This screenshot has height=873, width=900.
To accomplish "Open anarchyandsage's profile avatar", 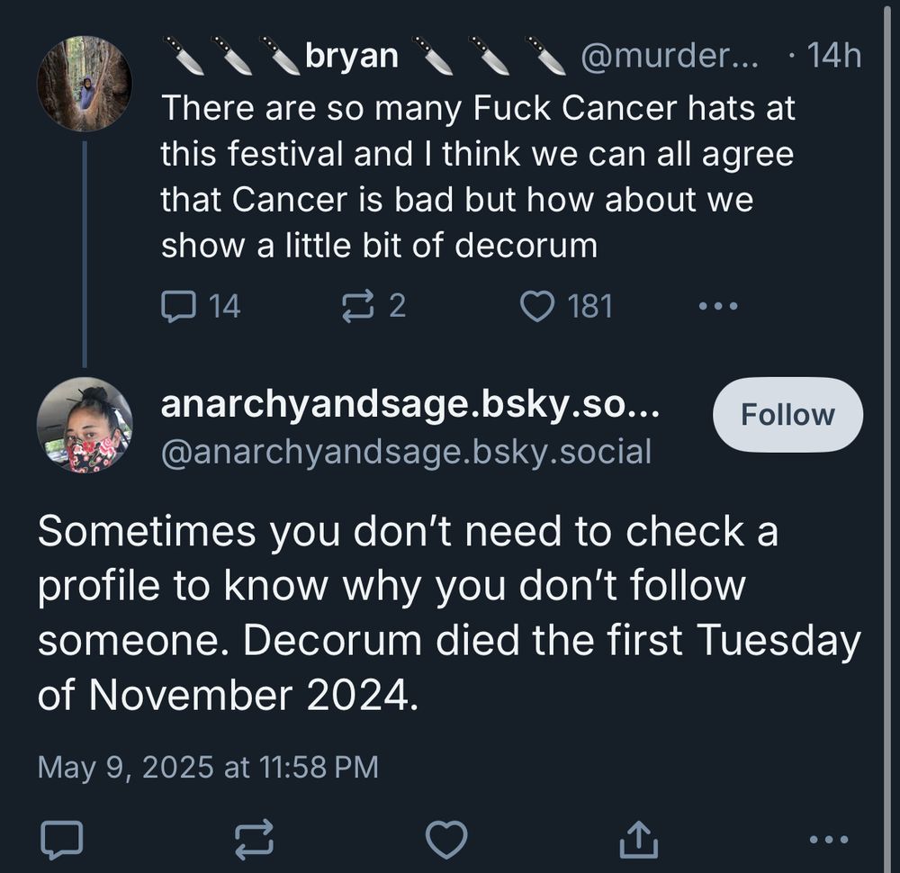I will [85, 425].
